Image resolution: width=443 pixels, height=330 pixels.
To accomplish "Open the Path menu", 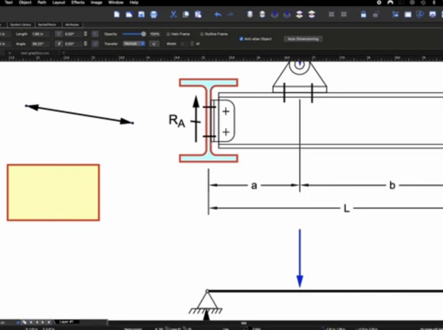I will tap(42, 2).
